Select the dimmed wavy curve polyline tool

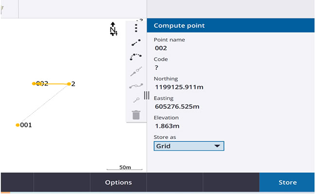[136, 86]
